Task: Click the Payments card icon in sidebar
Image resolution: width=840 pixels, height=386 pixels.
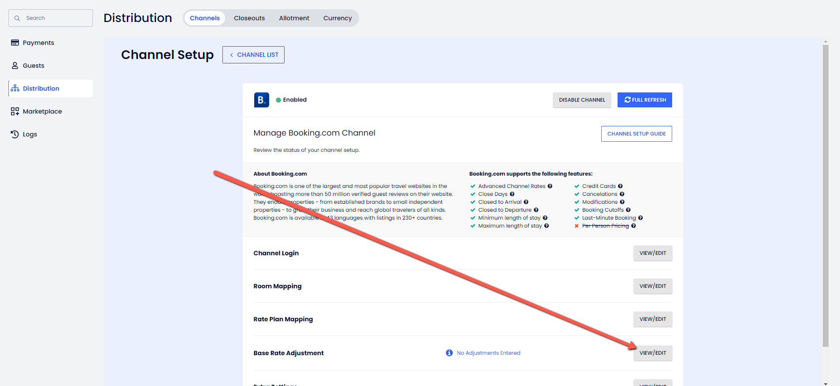Action: point(15,43)
